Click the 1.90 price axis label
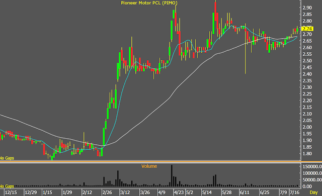Screen dimensions: 322x196 (x=307, y=140)
